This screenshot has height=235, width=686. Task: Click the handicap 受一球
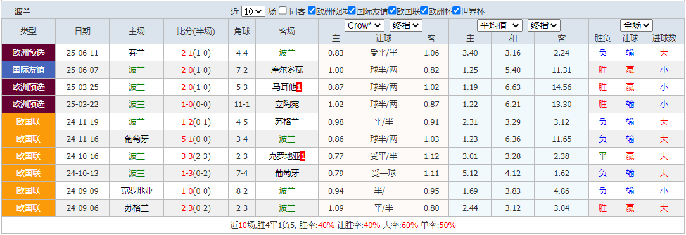tap(383, 174)
